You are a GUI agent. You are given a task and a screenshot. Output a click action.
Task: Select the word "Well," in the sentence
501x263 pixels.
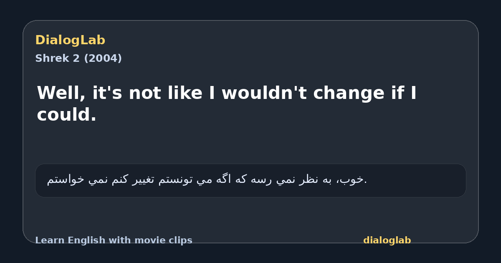pyautogui.click(x=61, y=93)
